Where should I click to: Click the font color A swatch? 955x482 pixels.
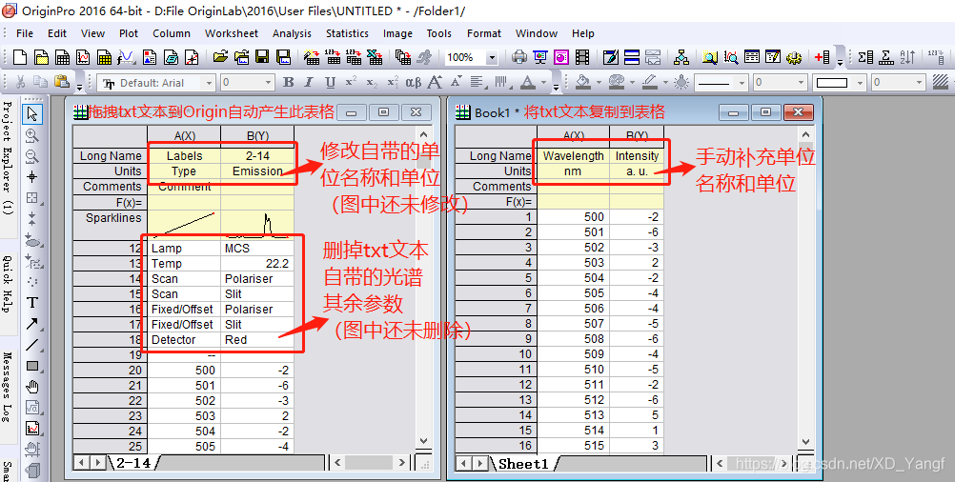click(x=527, y=82)
